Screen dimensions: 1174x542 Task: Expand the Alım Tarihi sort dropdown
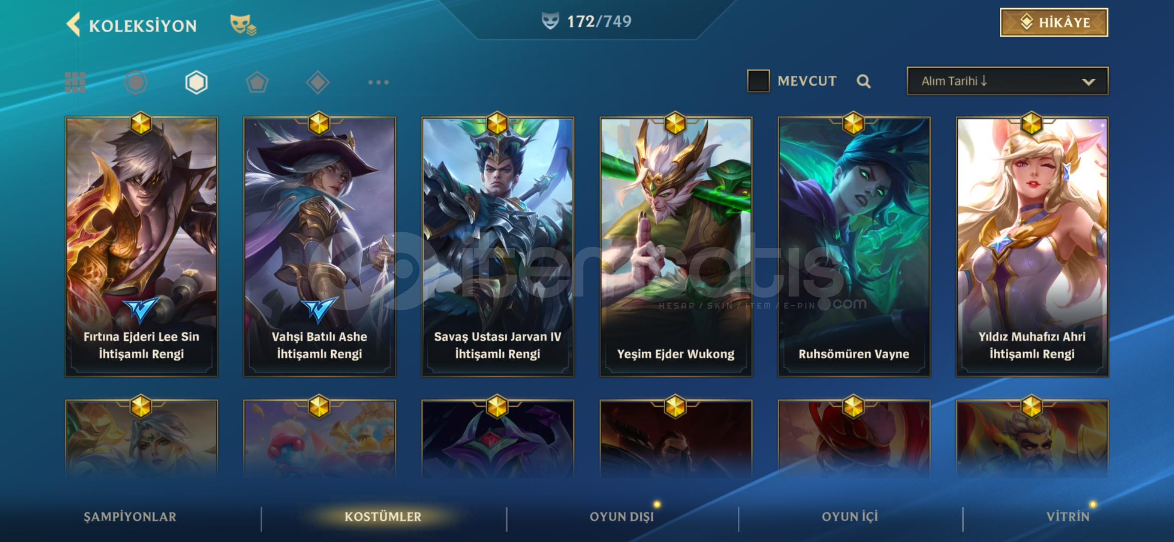pos(1007,81)
